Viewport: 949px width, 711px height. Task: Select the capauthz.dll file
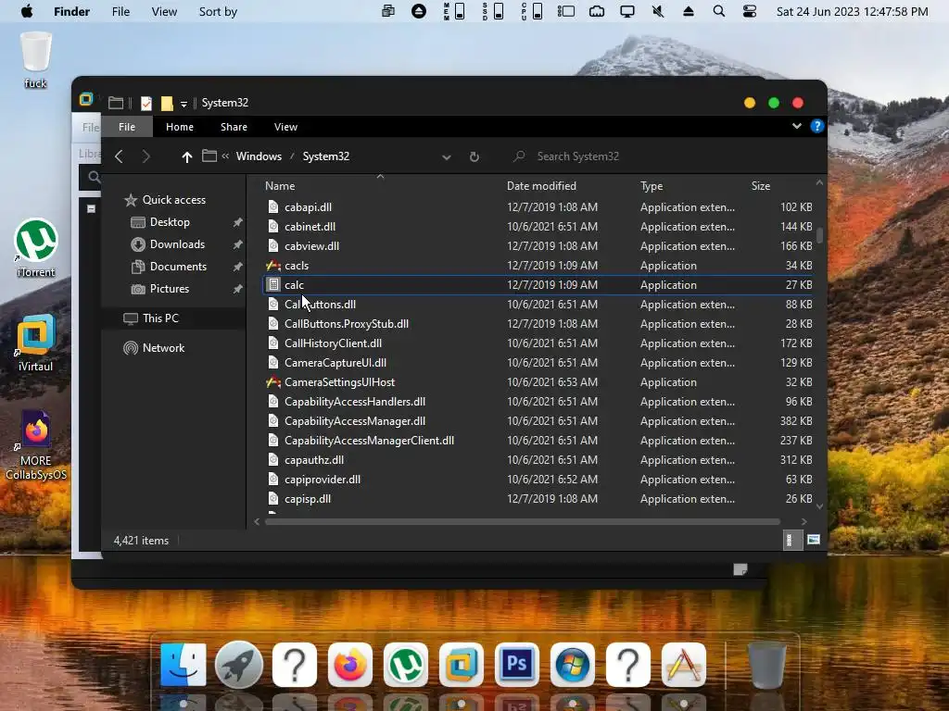tap(538, 460)
